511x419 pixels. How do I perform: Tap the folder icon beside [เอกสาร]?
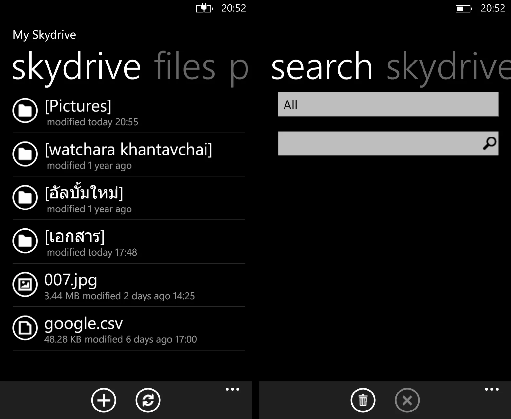coord(25,241)
